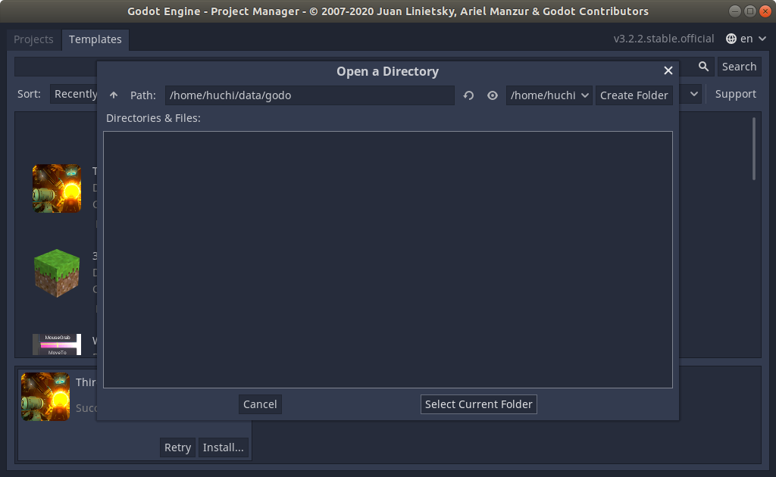Switch to the Projects tab

point(33,39)
